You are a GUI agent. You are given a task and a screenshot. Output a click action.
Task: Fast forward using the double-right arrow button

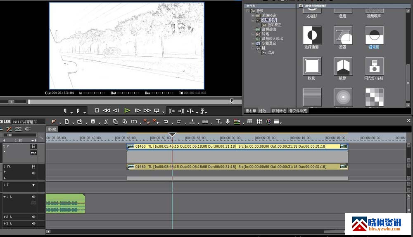(147, 111)
